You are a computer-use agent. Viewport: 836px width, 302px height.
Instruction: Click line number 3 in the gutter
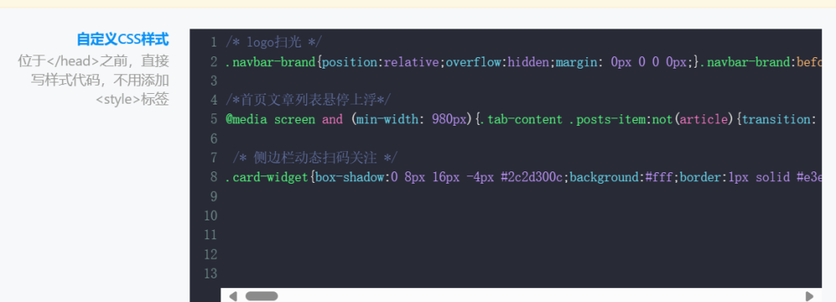pos(214,81)
